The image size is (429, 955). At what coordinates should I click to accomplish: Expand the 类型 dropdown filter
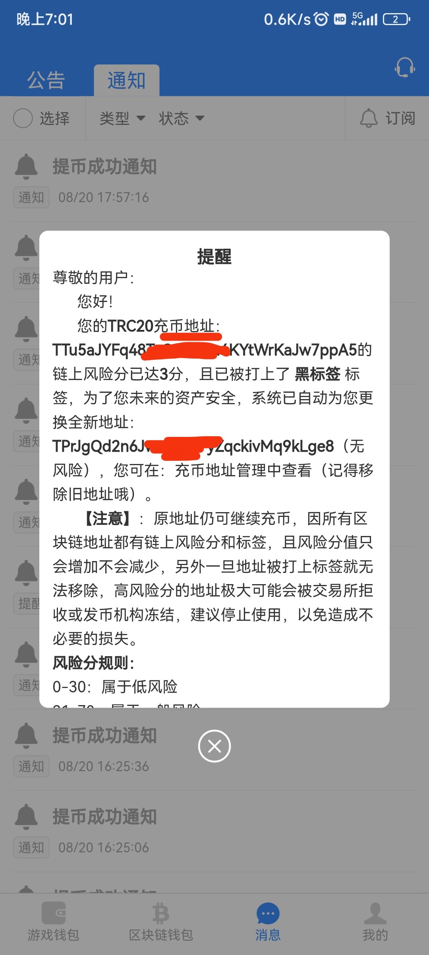(122, 118)
